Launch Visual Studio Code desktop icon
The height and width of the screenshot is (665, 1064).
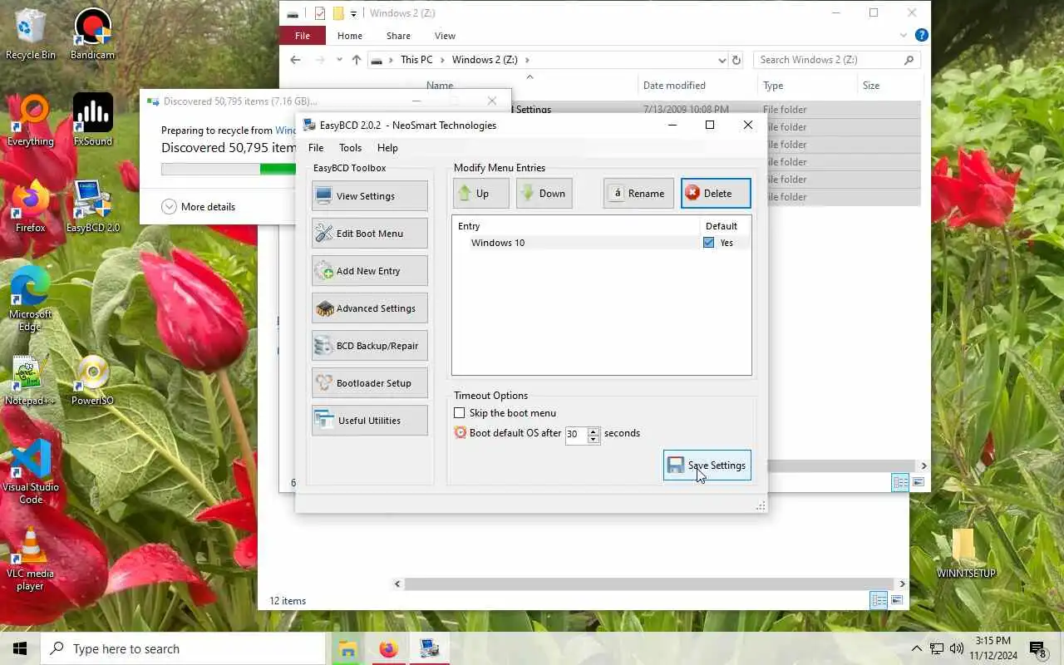(x=31, y=472)
